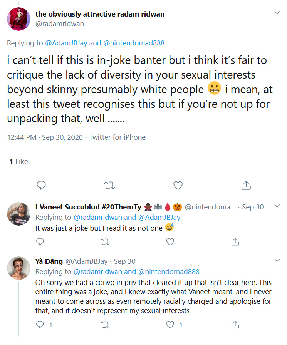This screenshot has height=345, width=287.
Task: Like Yà Dāng's apology tweet
Action: 170,325
